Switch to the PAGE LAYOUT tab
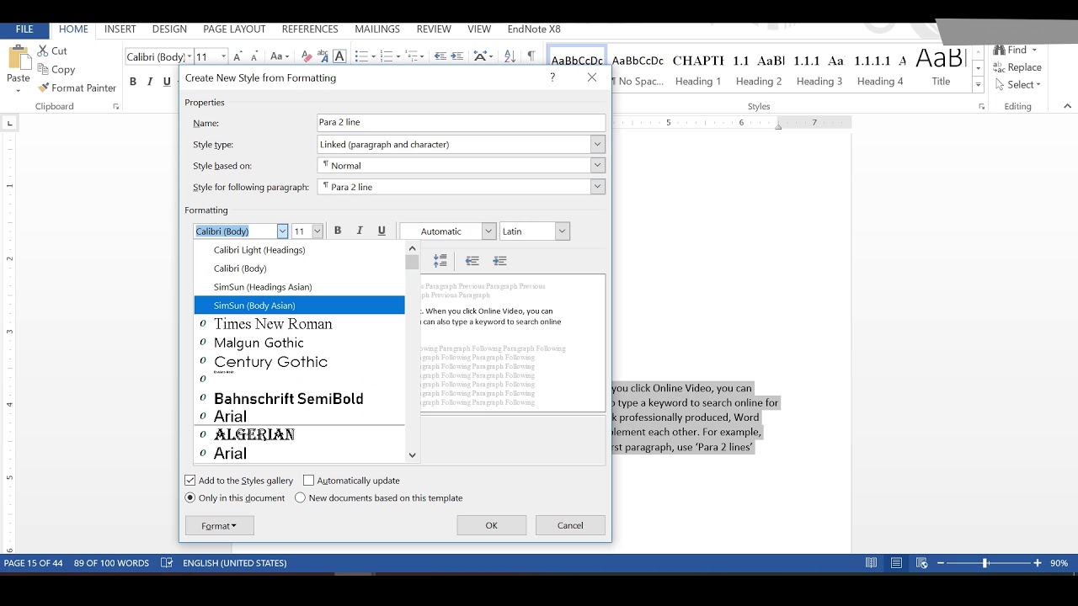1078x606 pixels. (x=234, y=29)
